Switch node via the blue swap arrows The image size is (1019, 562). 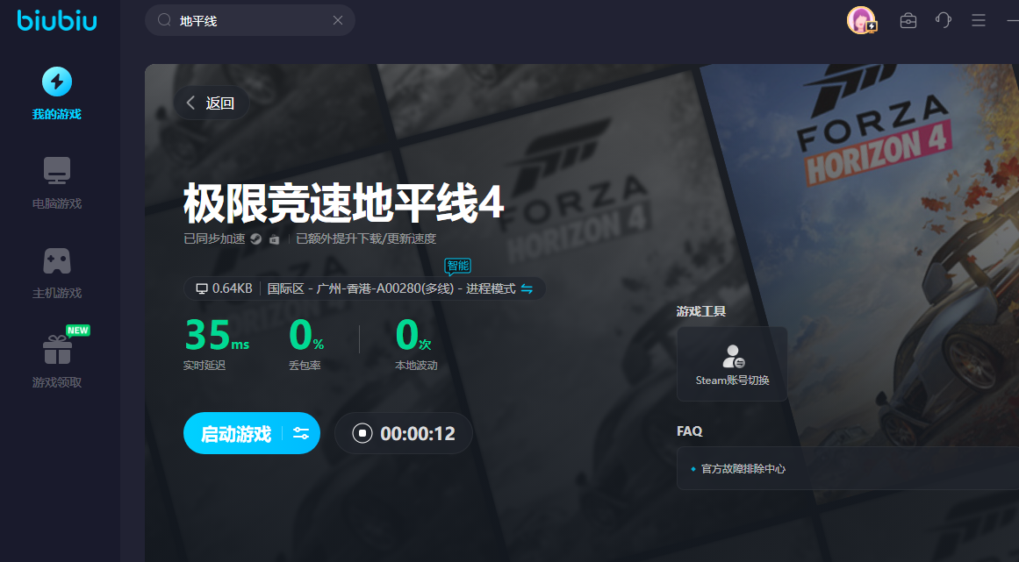click(x=527, y=288)
